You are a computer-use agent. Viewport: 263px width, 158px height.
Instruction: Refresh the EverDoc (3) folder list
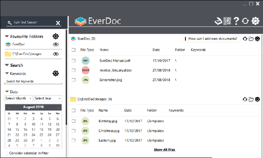click(245, 39)
